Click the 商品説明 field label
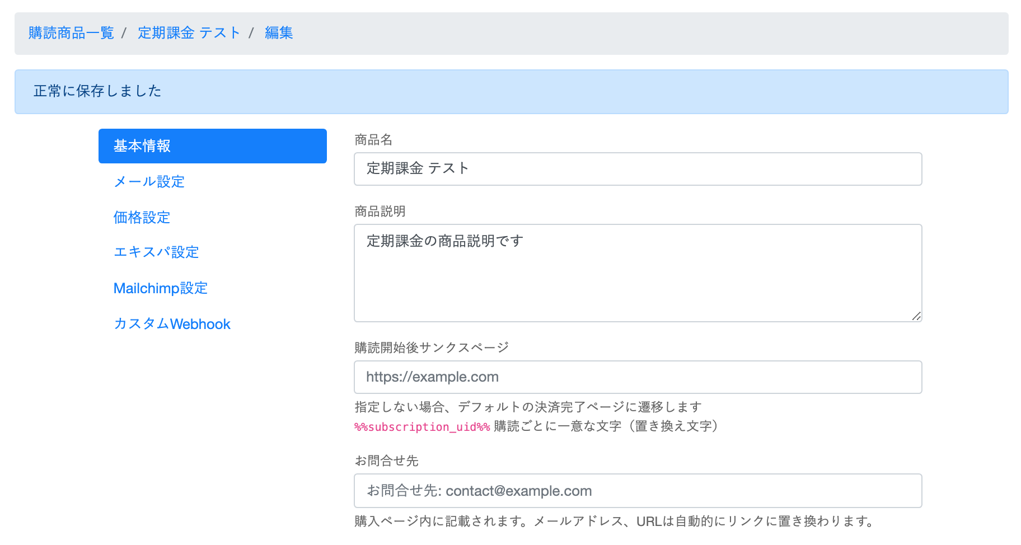This screenshot has height=545, width=1021. (380, 212)
